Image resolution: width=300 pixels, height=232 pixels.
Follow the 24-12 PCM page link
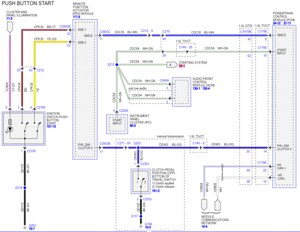tap(277, 23)
